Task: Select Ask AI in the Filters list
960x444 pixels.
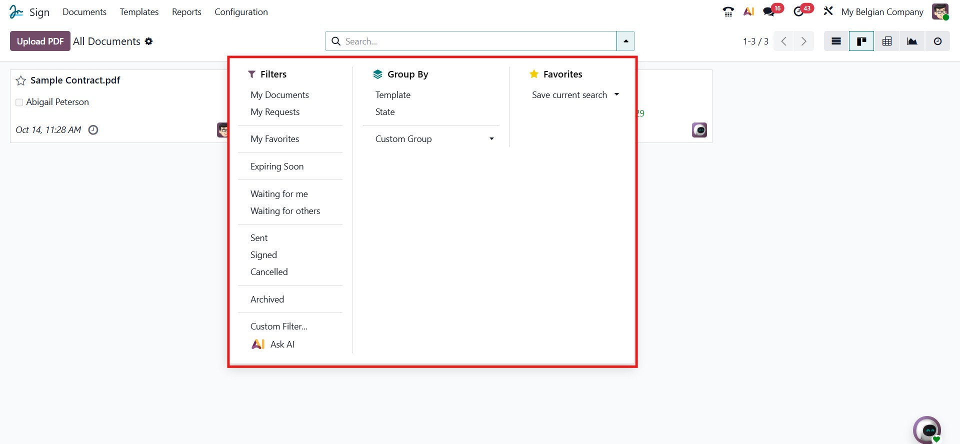Action: pyautogui.click(x=282, y=344)
